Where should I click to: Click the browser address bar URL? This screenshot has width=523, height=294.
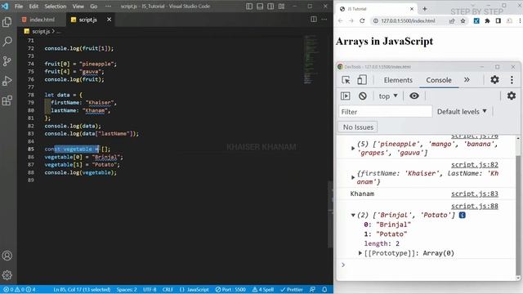tap(408, 20)
